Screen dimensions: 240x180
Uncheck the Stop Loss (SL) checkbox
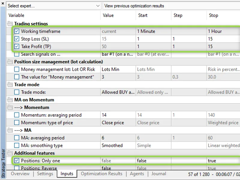(x=17, y=39)
